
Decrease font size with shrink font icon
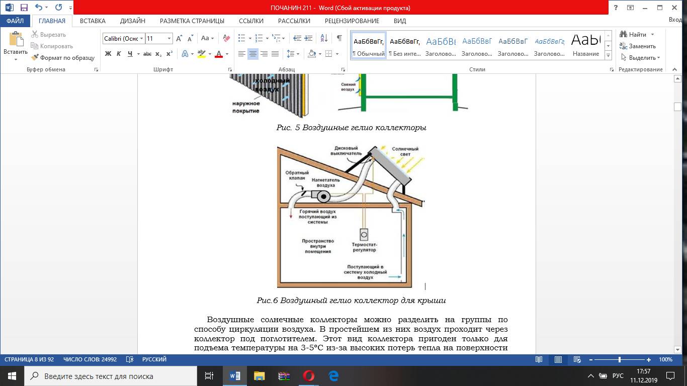[x=190, y=38]
